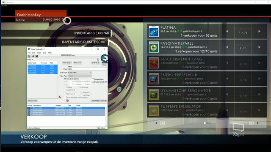This screenshot has height=152, width=271.
Task: Open Table Extras in Cheat Engine
Action: point(101,128)
